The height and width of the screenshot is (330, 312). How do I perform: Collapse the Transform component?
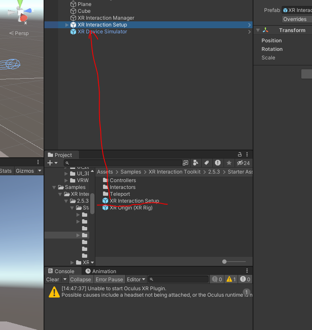coord(258,30)
